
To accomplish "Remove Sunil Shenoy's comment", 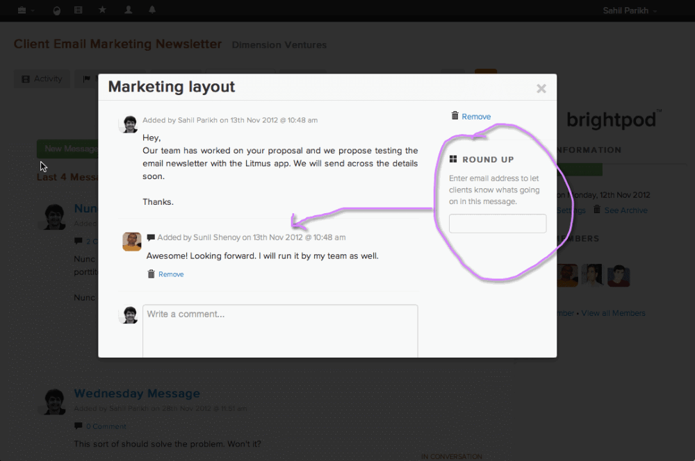I will 171,274.
